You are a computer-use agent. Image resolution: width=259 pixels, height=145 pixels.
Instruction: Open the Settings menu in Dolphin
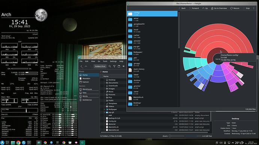(x=113, y=61)
